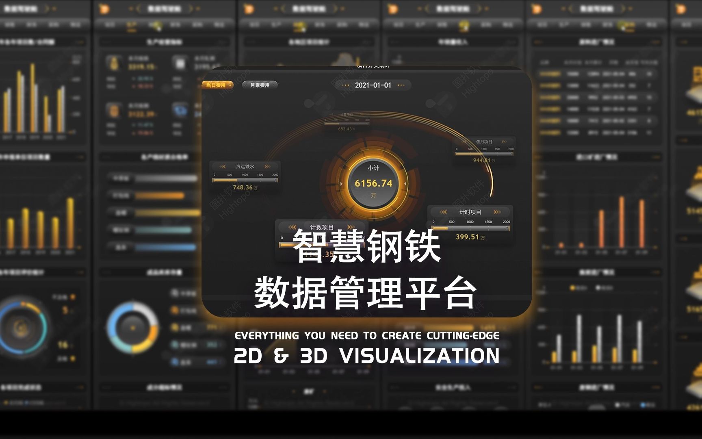Viewport: 702px width, 439px height.
Task: Click the 计时项目 progress bar
Action: coord(470,228)
